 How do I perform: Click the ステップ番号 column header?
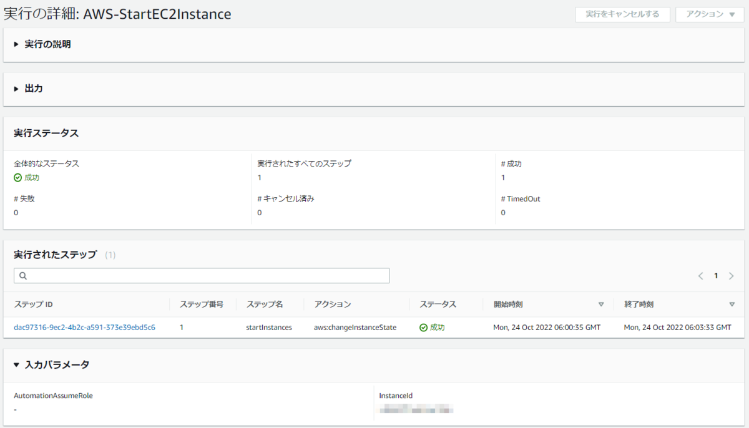pyautogui.click(x=202, y=304)
